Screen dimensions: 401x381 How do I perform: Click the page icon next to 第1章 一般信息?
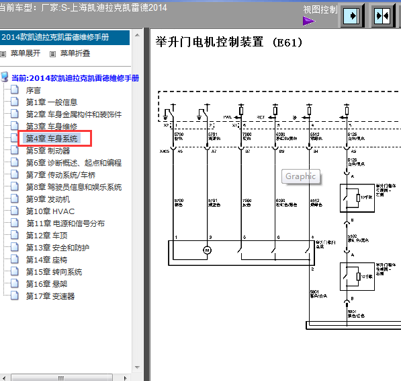15,102
